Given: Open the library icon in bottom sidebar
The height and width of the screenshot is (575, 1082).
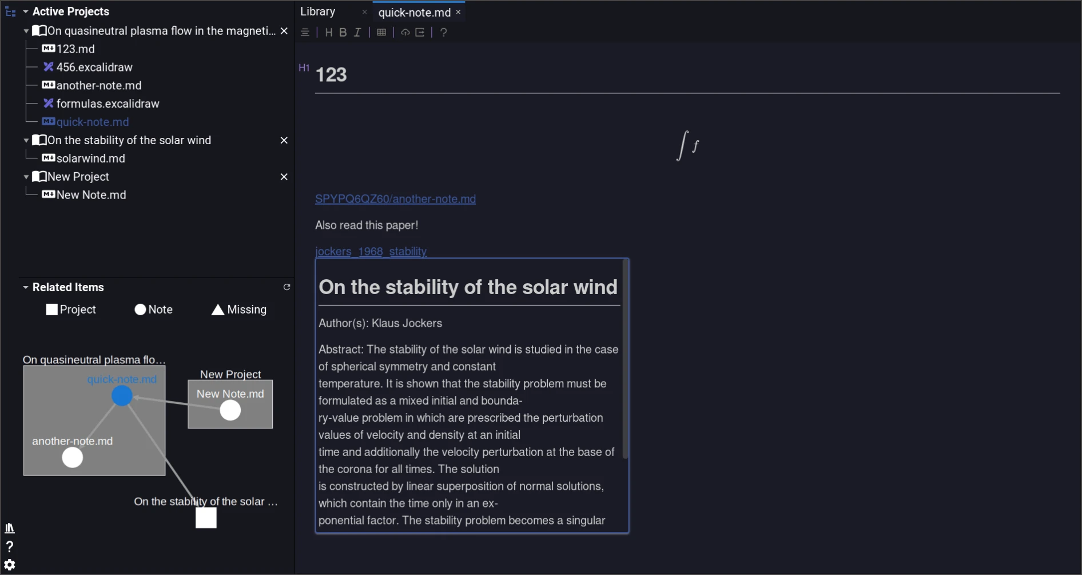Looking at the screenshot, I should tap(10, 528).
